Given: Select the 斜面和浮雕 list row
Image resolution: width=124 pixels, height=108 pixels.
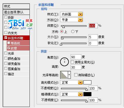Looking at the screenshot, I should [x=16, y=38].
